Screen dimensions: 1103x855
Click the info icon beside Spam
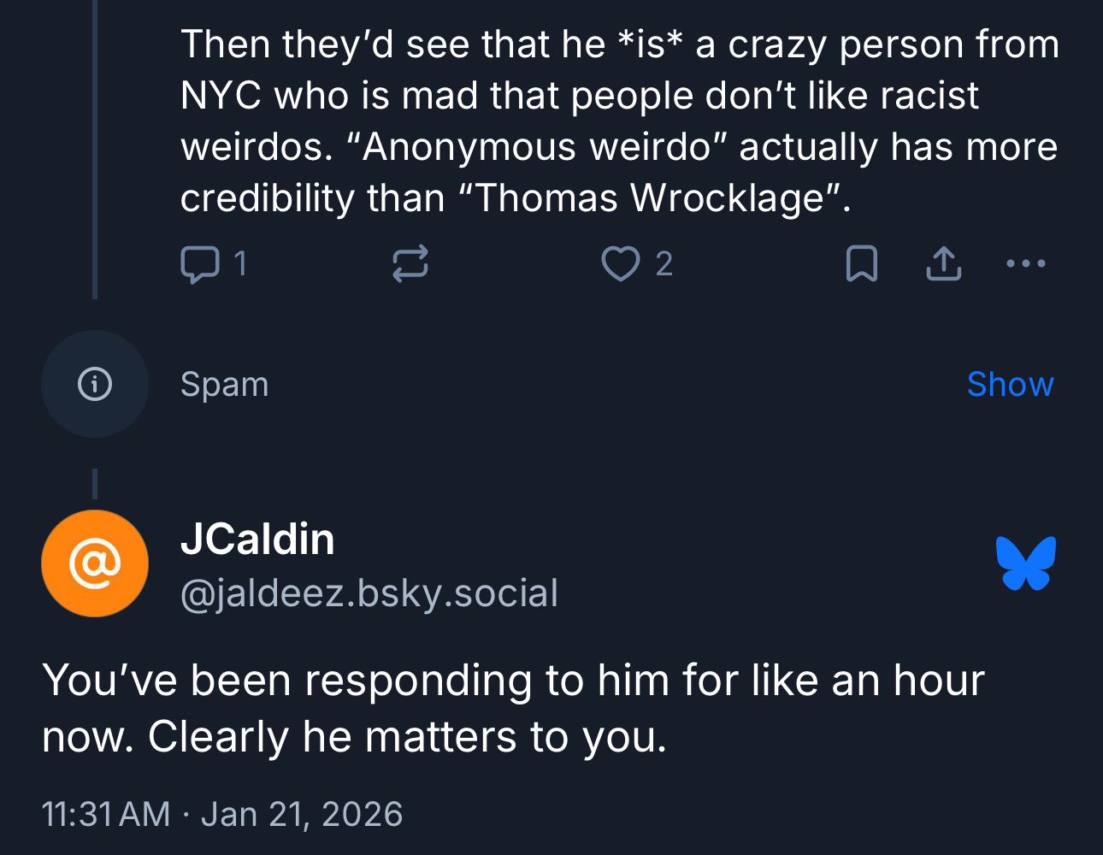pos(95,384)
